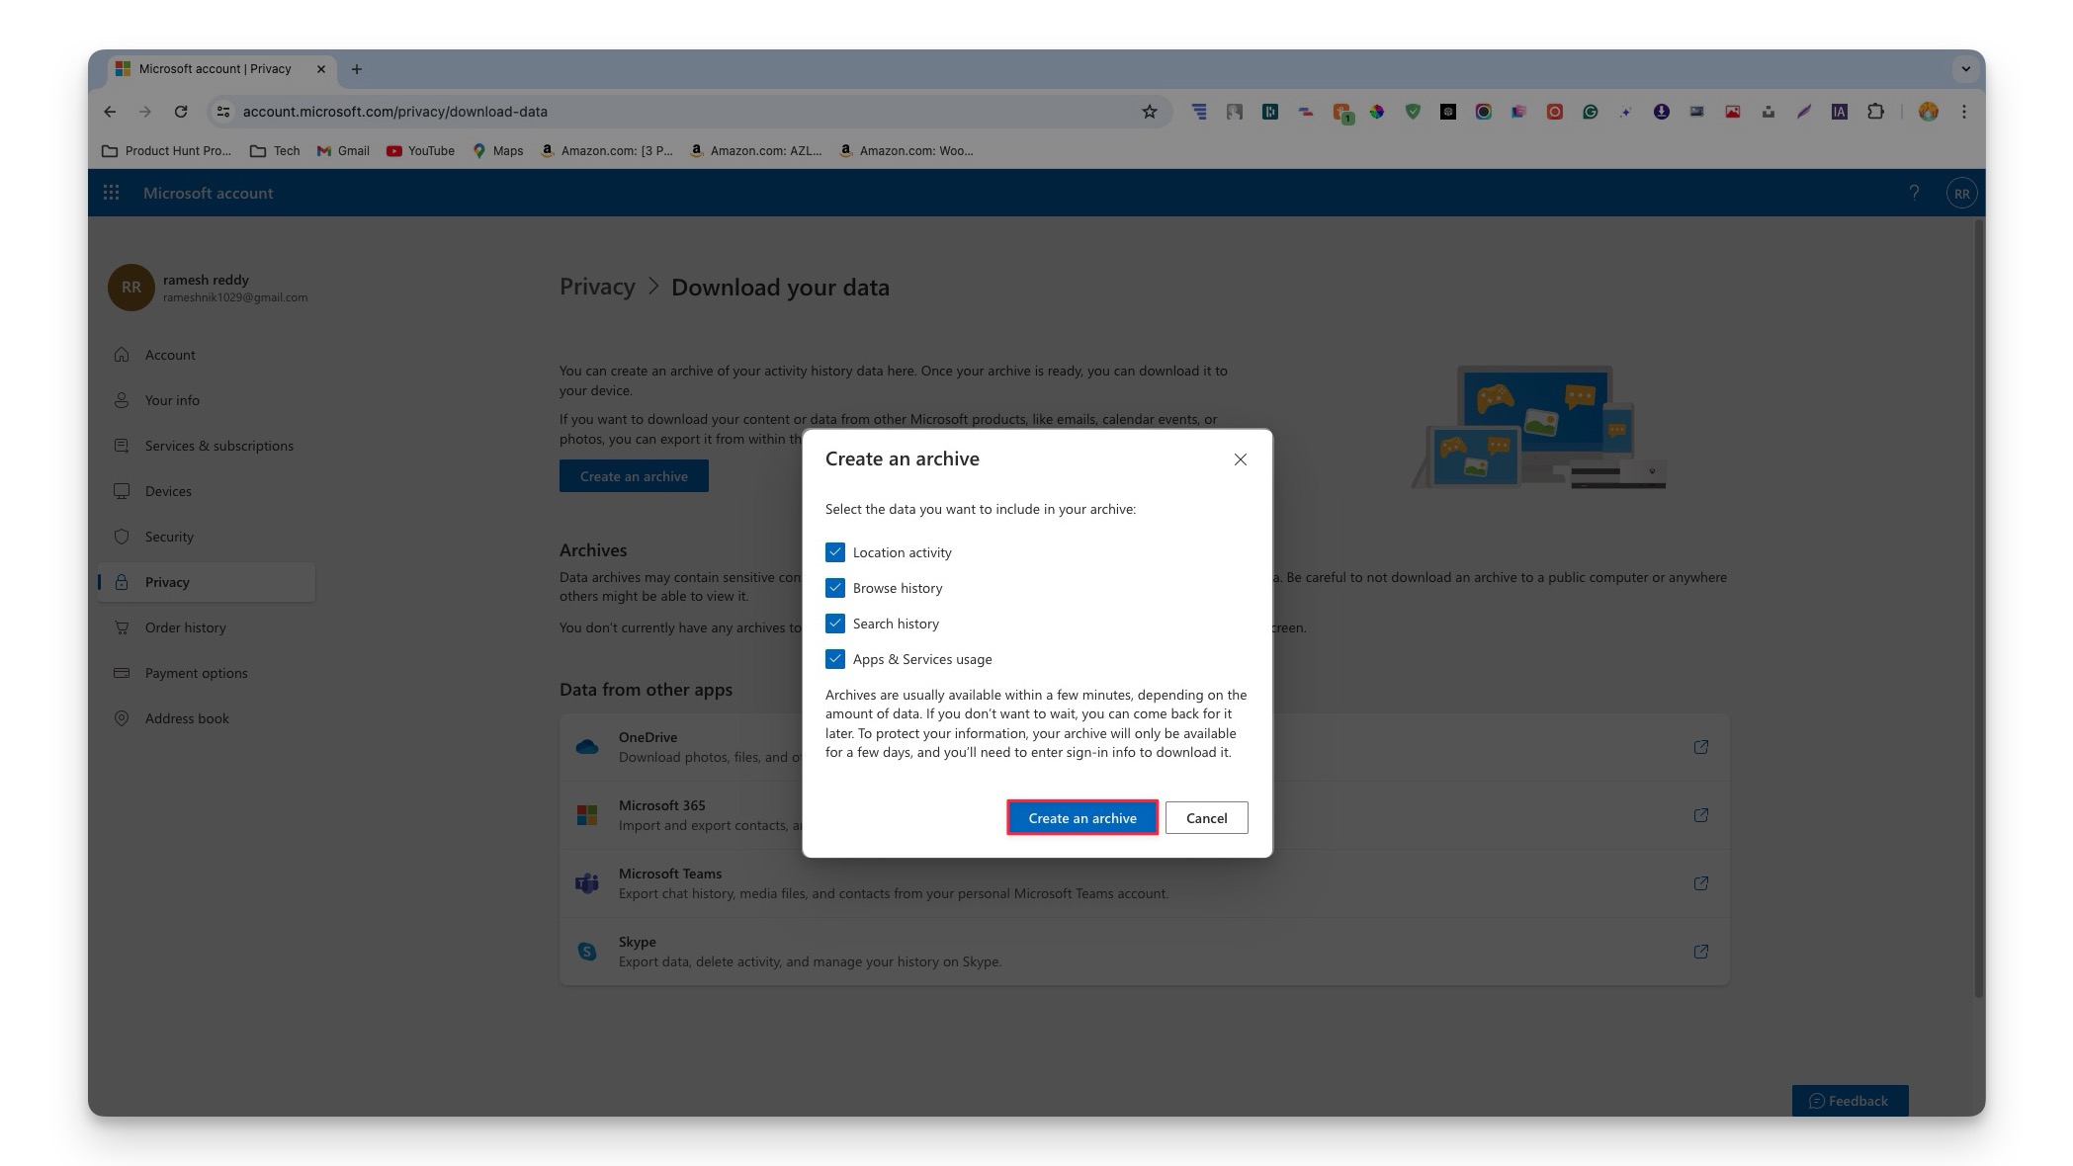Close the dialog with the X icon
This screenshot has width=2073, height=1166.
1241,459
